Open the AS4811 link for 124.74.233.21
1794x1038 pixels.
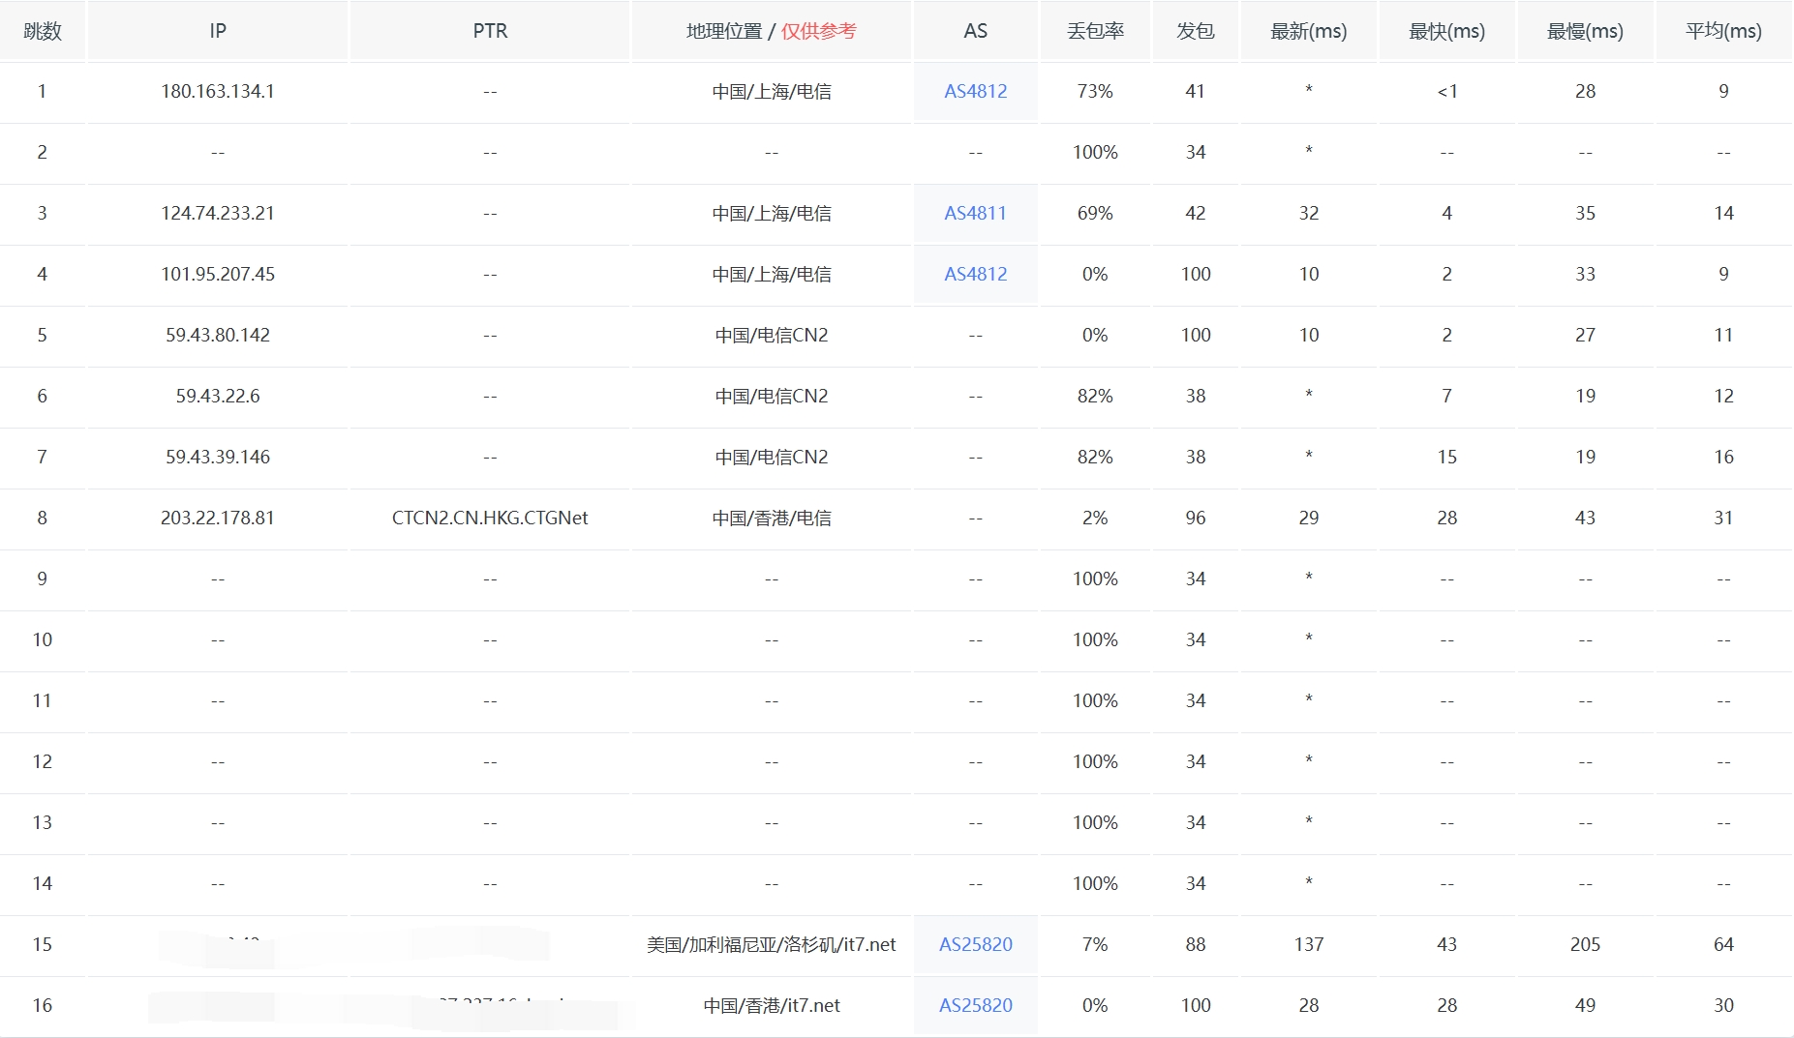coord(975,213)
